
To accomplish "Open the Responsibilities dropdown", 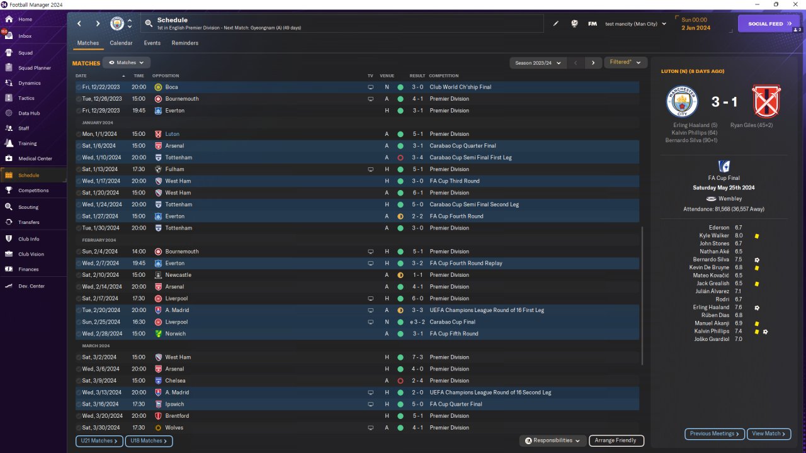I will click(552, 440).
